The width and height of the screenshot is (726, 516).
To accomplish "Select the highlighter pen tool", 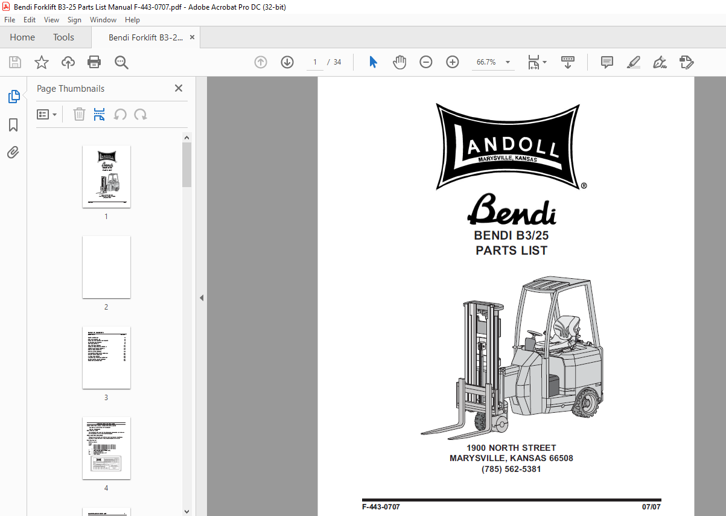I will click(634, 62).
